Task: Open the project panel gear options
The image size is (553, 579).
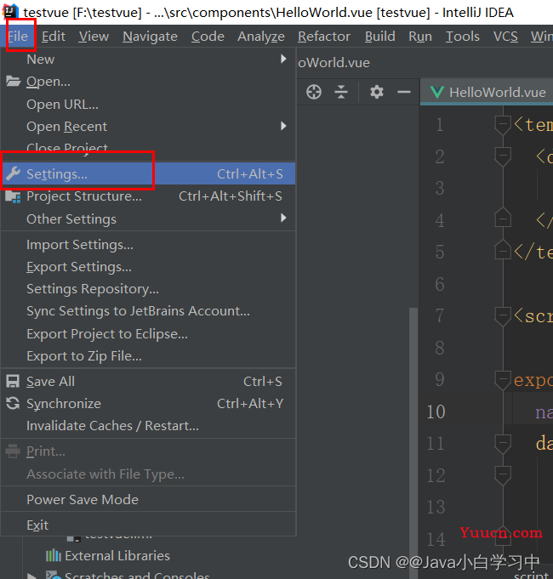Action: tap(377, 92)
